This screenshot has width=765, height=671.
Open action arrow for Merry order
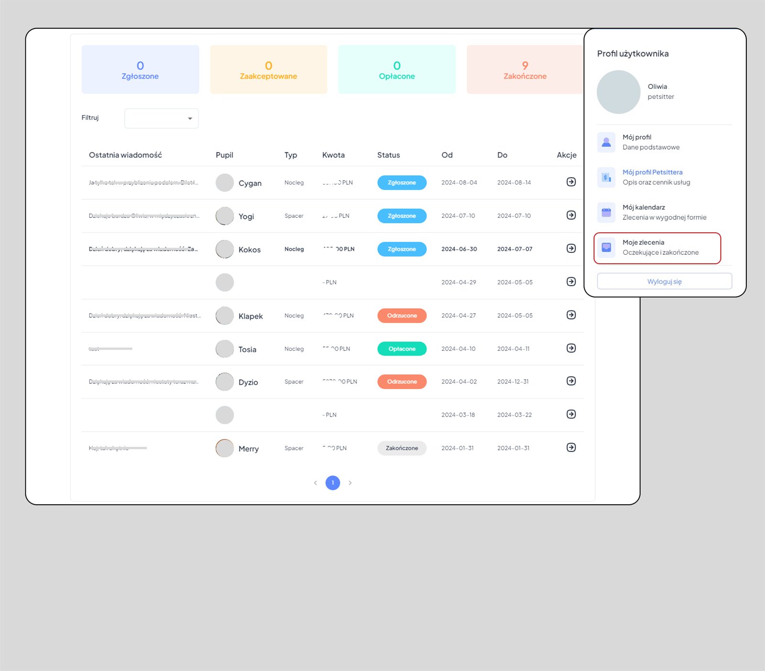(x=571, y=448)
